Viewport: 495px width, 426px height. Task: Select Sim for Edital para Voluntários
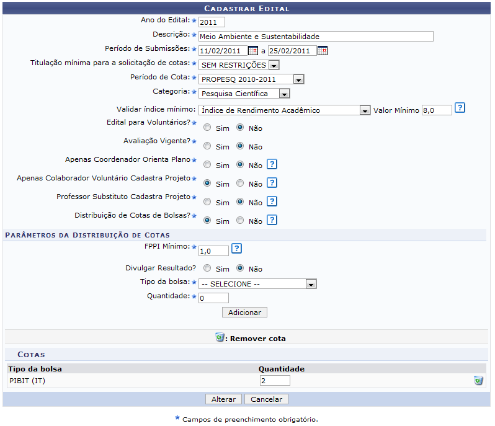coord(208,128)
